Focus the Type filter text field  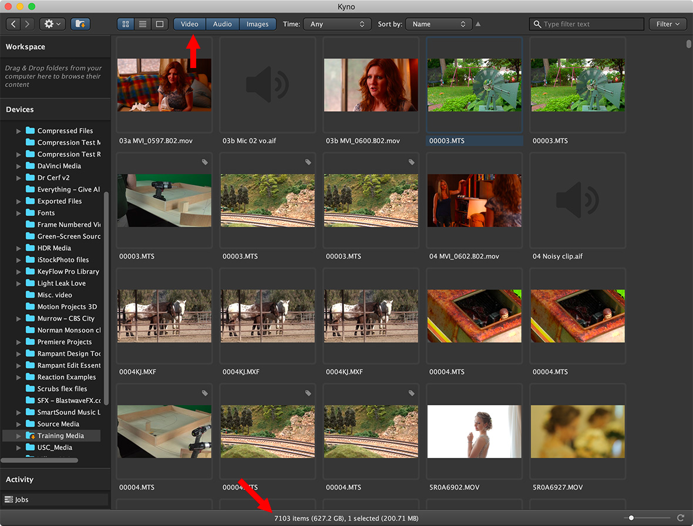(x=587, y=24)
